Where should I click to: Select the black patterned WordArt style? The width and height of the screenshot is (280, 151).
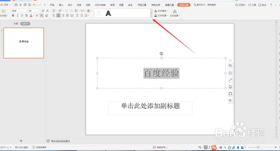pos(108,13)
